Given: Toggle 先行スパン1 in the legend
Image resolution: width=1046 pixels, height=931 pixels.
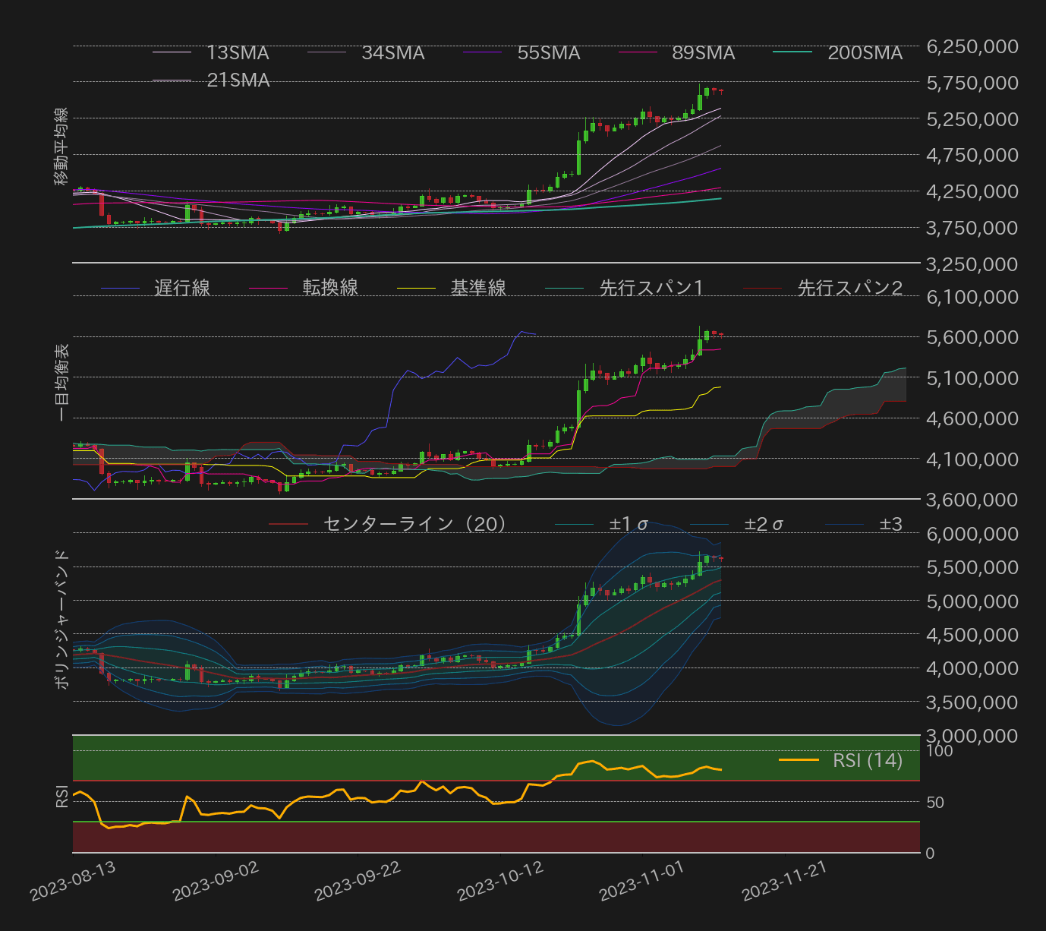Looking at the screenshot, I should (651, 289).
